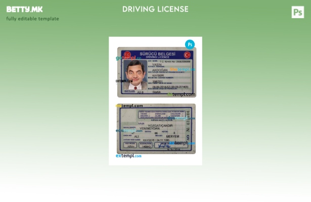Click the 'fully editable template' subtitle
311x202 pixels.
coord(32,19)
